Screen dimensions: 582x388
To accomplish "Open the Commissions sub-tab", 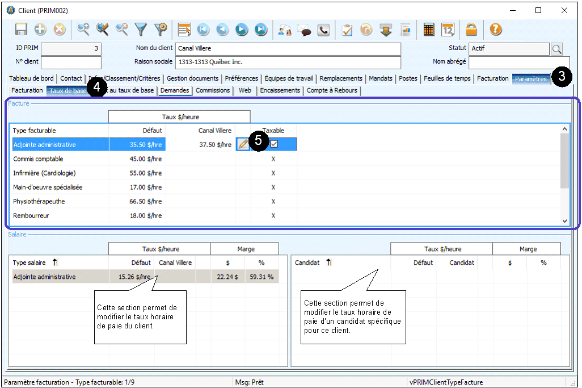I will (x=213, y=90).
